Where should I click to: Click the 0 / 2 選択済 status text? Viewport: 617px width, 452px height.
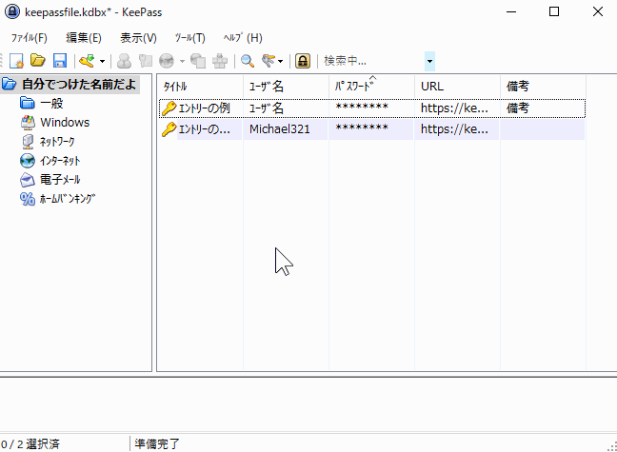tap(30, 444)
